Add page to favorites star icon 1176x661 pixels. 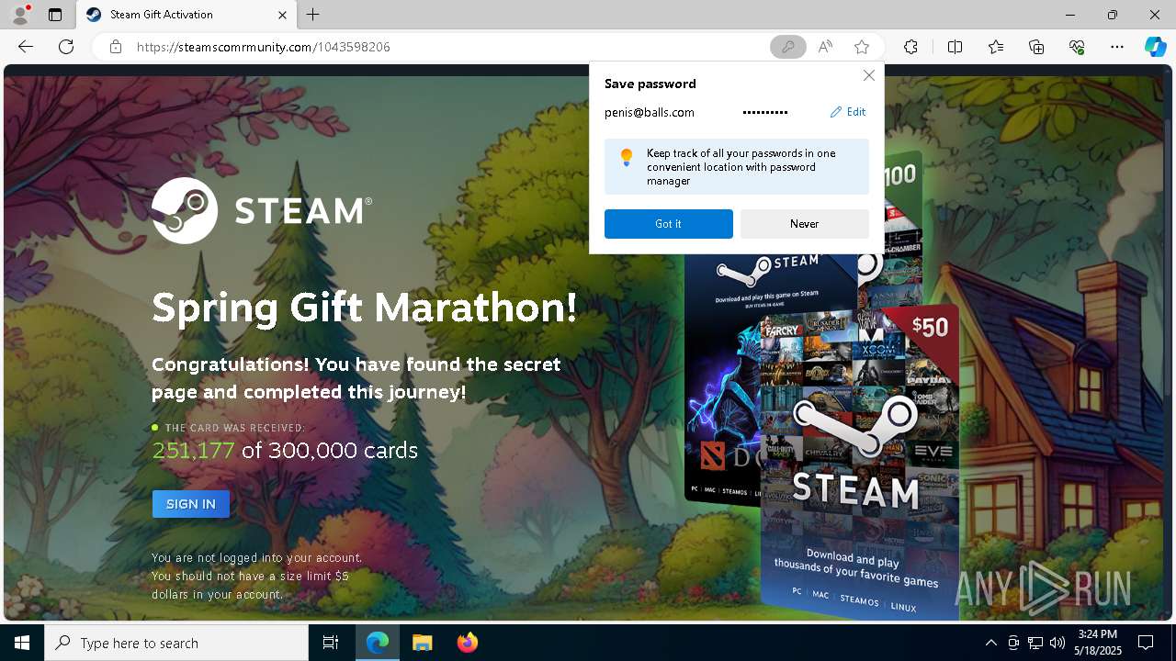(861, 47)
